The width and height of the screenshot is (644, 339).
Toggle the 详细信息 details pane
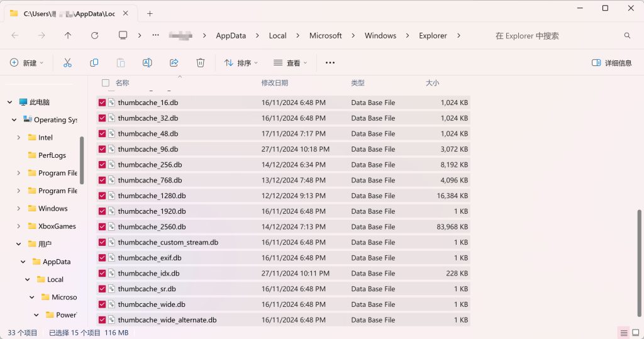pos(611,62)
